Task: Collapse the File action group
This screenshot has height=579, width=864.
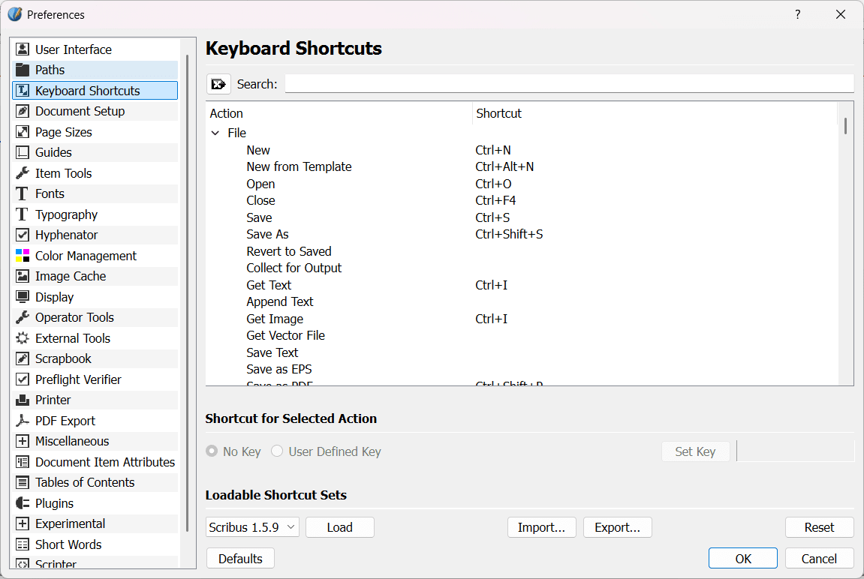Action: coord(215,133)
